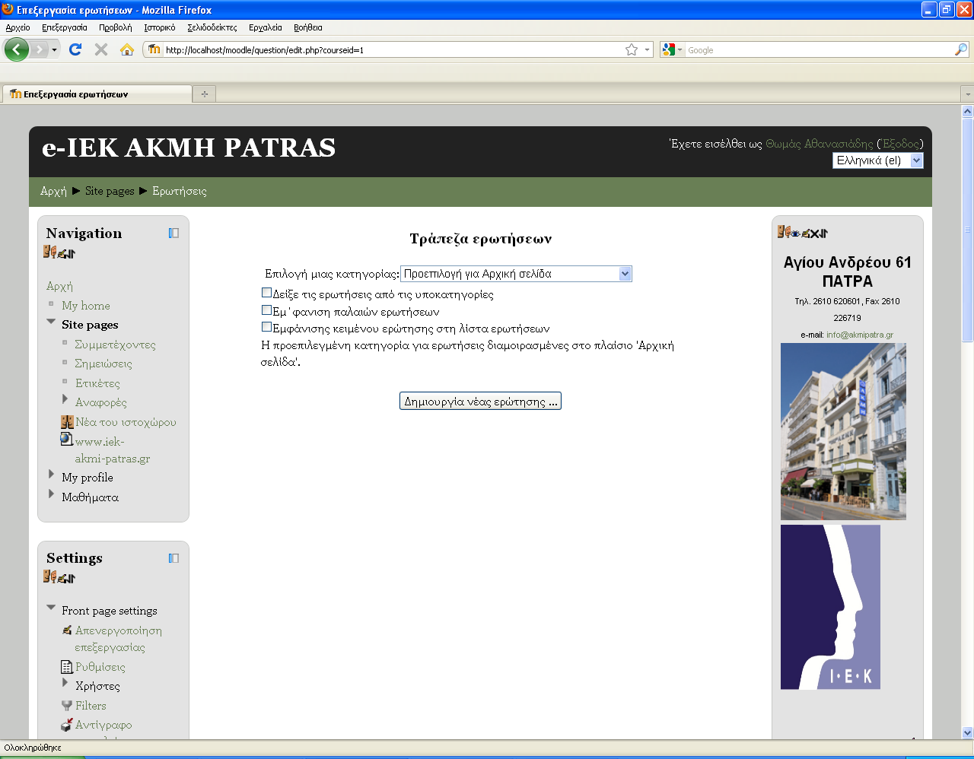
Task: Click the backup box icon beside Αντίγραφο
Action: click(67, 725)
